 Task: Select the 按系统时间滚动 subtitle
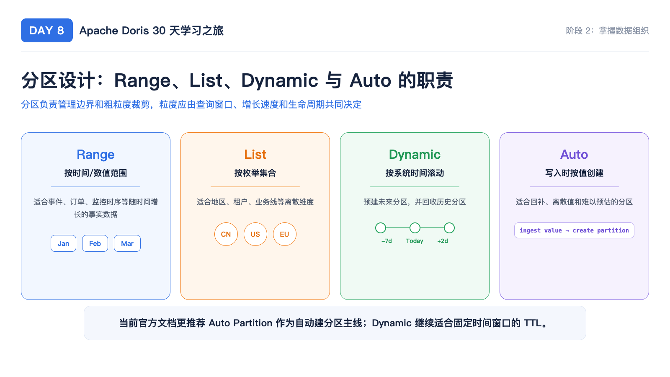[415, 173]
